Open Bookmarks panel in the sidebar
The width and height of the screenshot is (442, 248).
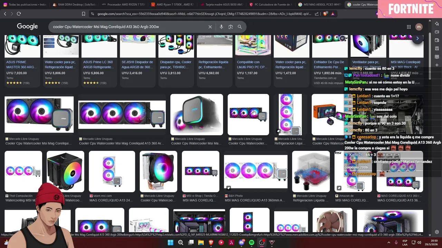pyautogui.click(x=437, y=48)
